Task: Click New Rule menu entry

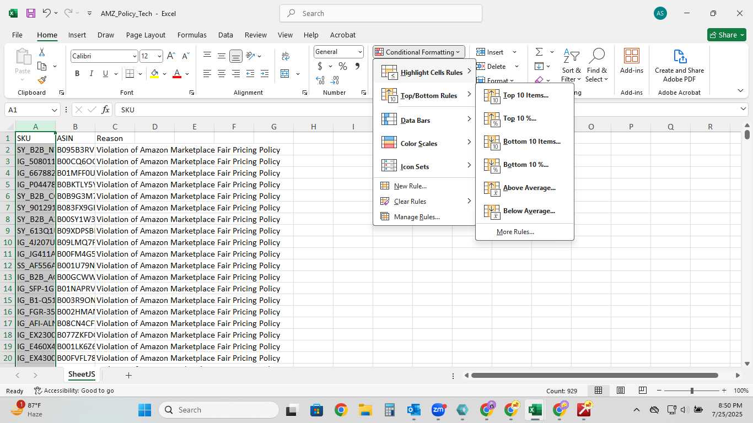Action: pos(424,186)
